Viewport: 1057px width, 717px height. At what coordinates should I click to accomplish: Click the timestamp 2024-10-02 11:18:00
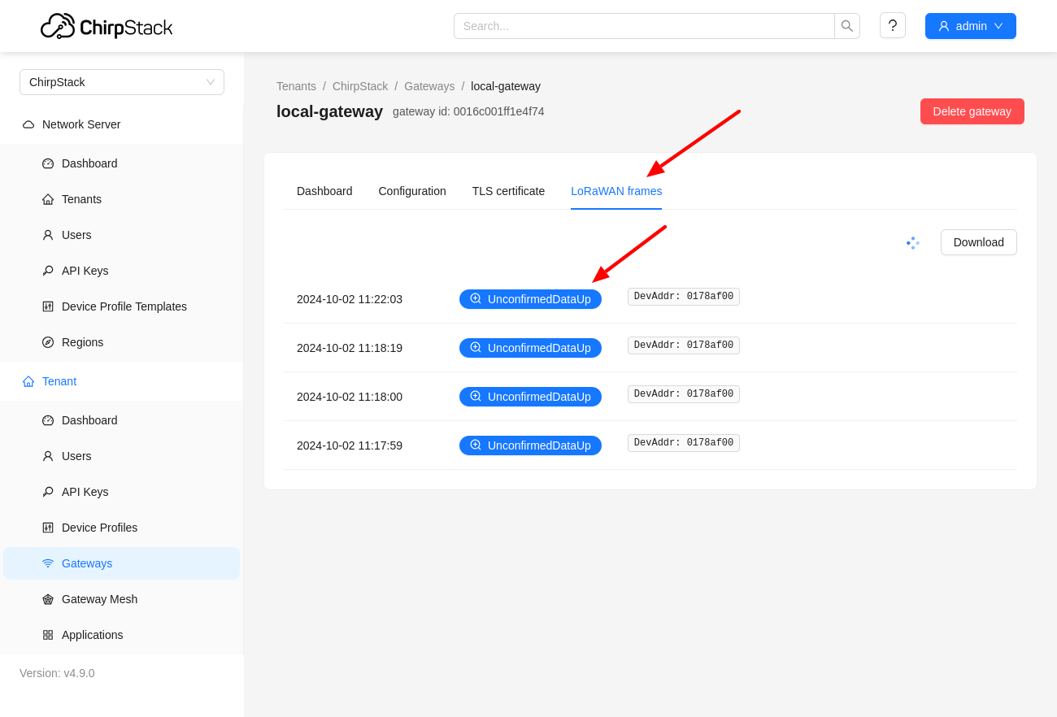click(x=350, y=397)
